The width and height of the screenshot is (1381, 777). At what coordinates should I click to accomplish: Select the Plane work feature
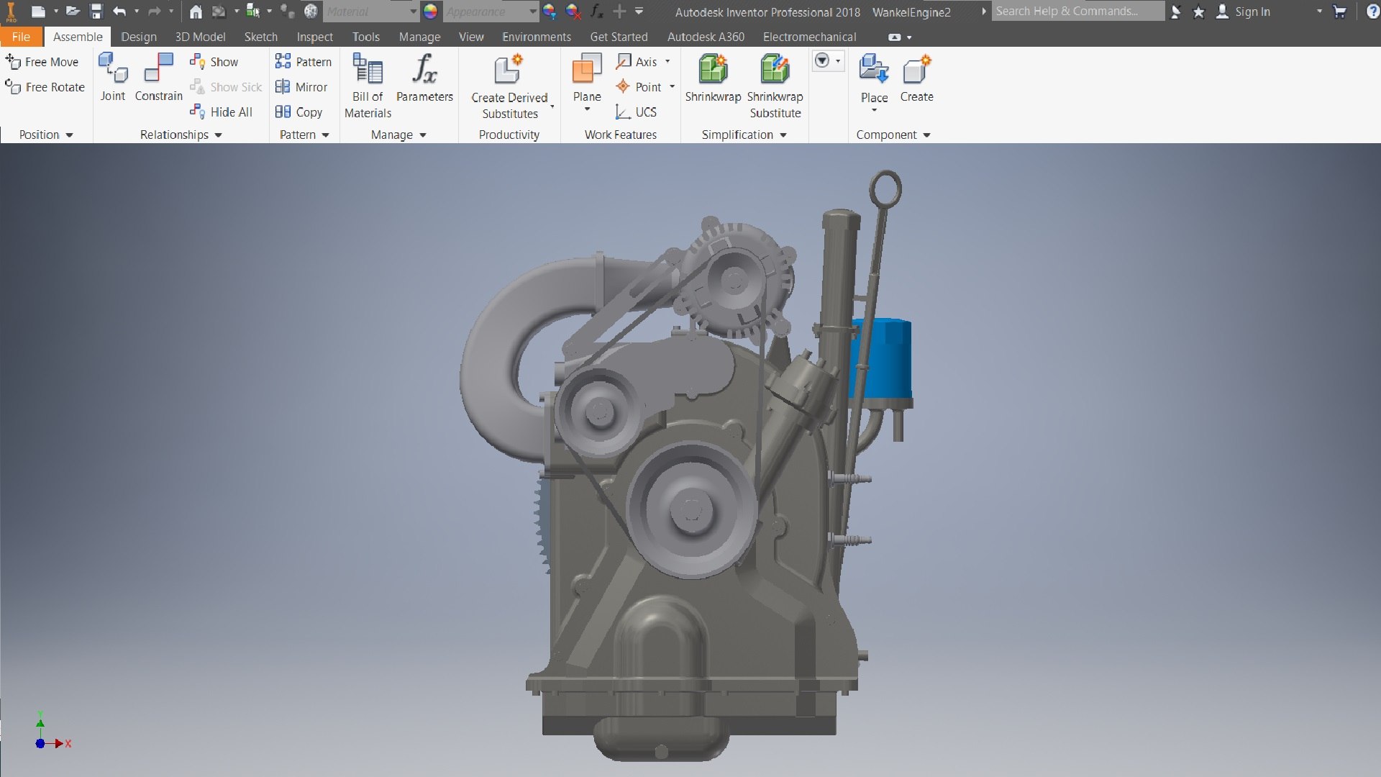pyautogui.click(x=587, y=83)
